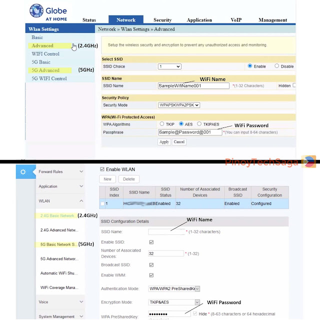This screenshot has height=320, width=320.
Task: Toggle the Enable SSID checkbox
Action: click(151, 242)
